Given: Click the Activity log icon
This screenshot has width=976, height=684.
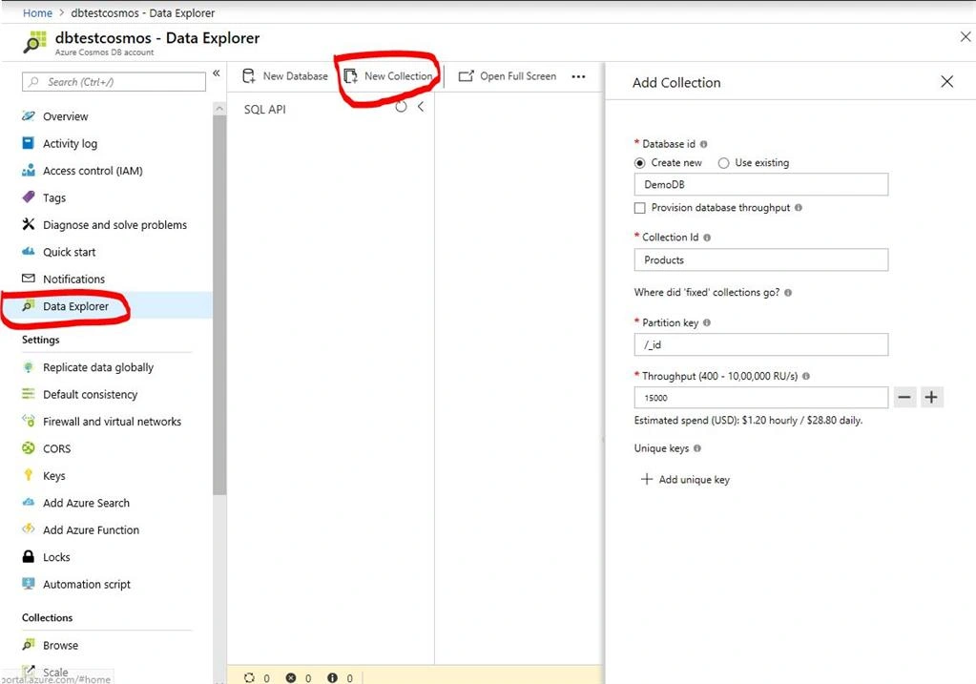Looking at the screenshot, I should (28, 143).
